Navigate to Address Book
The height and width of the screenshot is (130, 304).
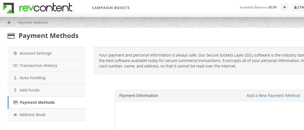[x=32, y=115]
